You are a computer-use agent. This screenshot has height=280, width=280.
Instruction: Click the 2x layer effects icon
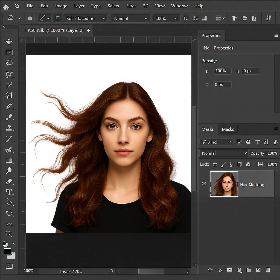click(x=221, y=270)
